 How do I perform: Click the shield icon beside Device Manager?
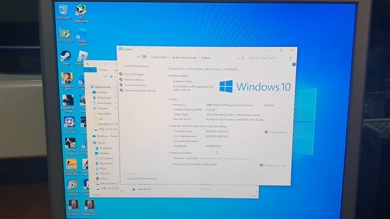[x=121, y=74]
